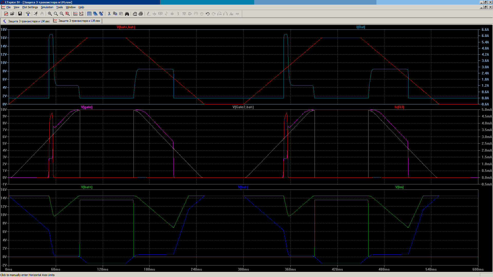Find with the binoculars icon
Screen dimensions: 493x277
(x=127, y=14)
